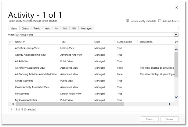Click the Finish button
This screenshot has height=127, width=188.
click(x=149, y=119)
